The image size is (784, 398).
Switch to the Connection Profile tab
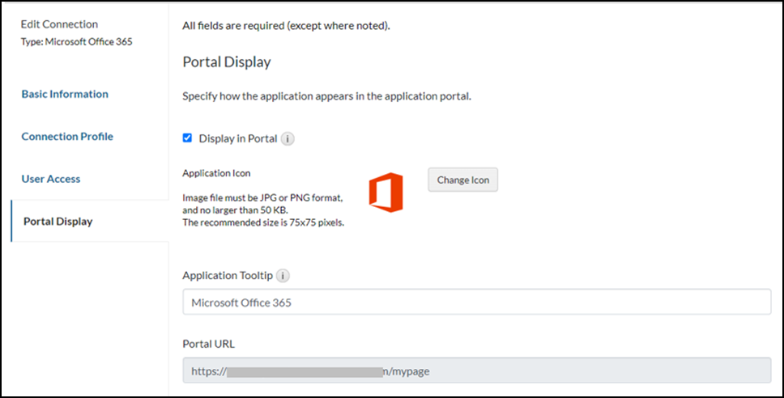point(67,137)
